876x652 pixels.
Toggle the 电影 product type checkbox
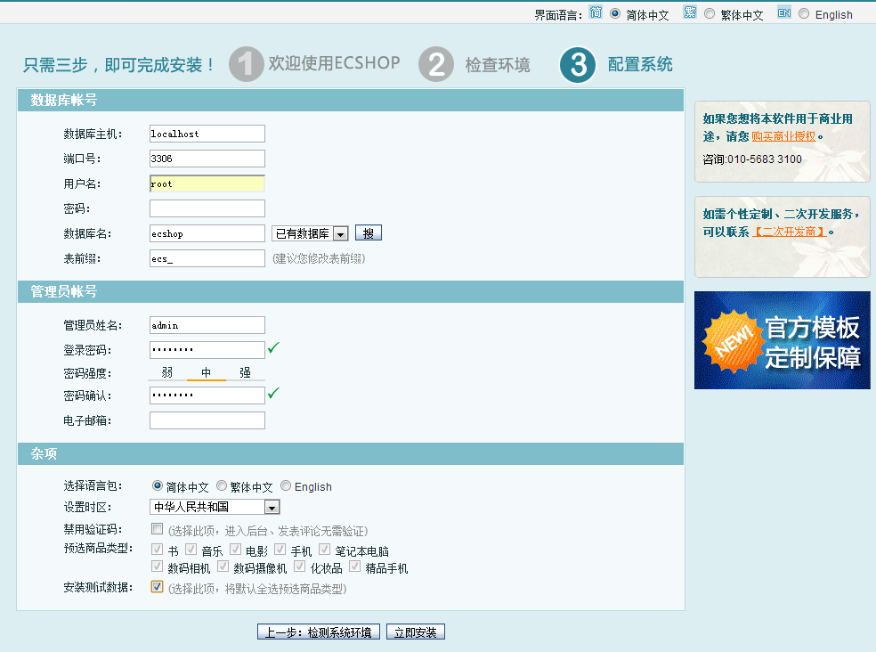tap(235, 549)
